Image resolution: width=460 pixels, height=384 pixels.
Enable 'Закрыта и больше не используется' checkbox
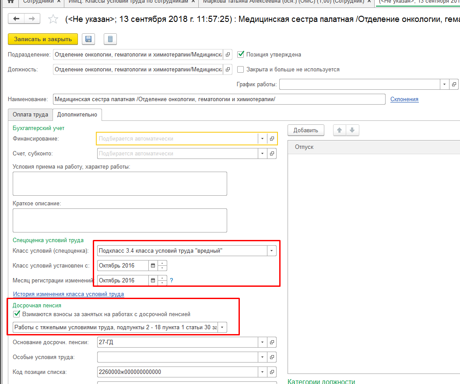coord(240,69)
